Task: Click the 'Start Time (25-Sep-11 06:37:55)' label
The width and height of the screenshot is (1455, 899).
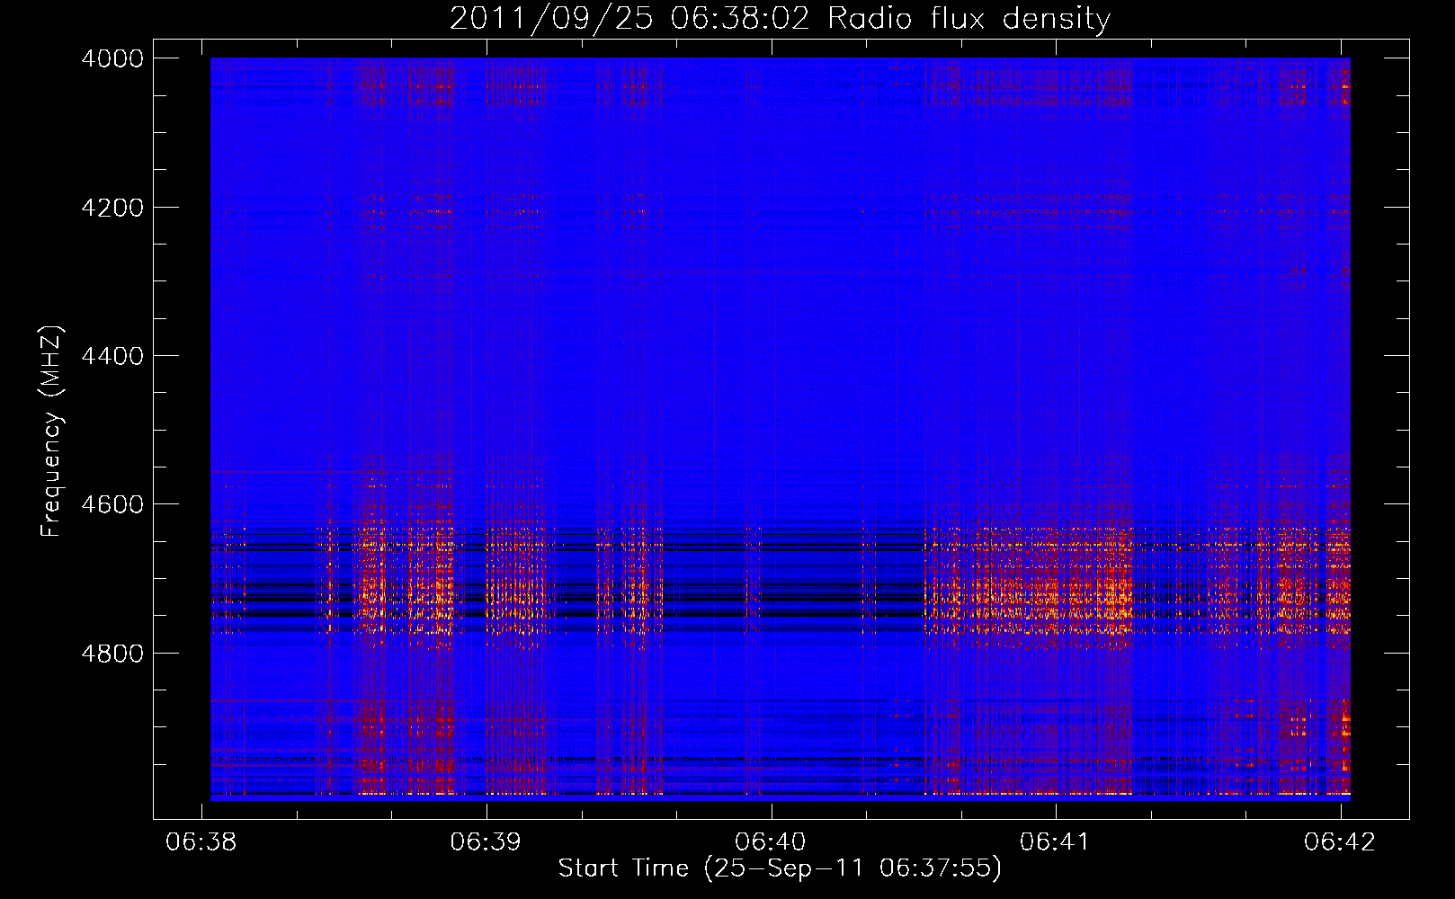Action: coord(780,868)
